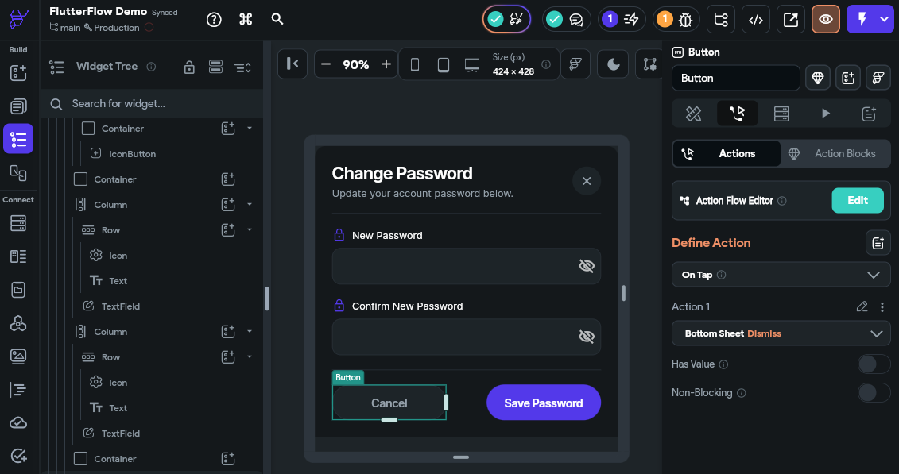Zoom out canvas with minus button
This screenshot has height=474, width=899.
point(326,64)
